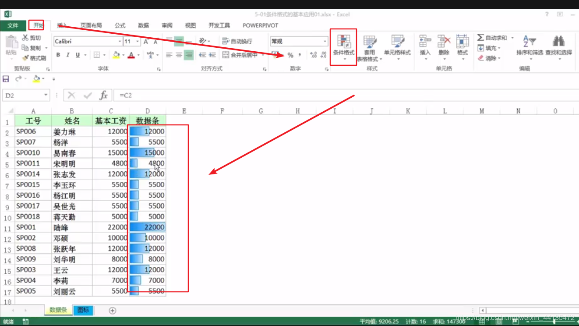Open the 常规 number format dropdown

click(325, 41)
